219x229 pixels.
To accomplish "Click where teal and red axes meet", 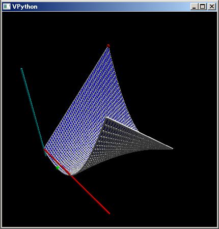I will (44, 150).
